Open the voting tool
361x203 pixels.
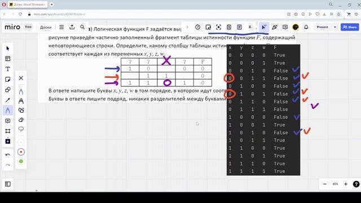tap(229, 27)
